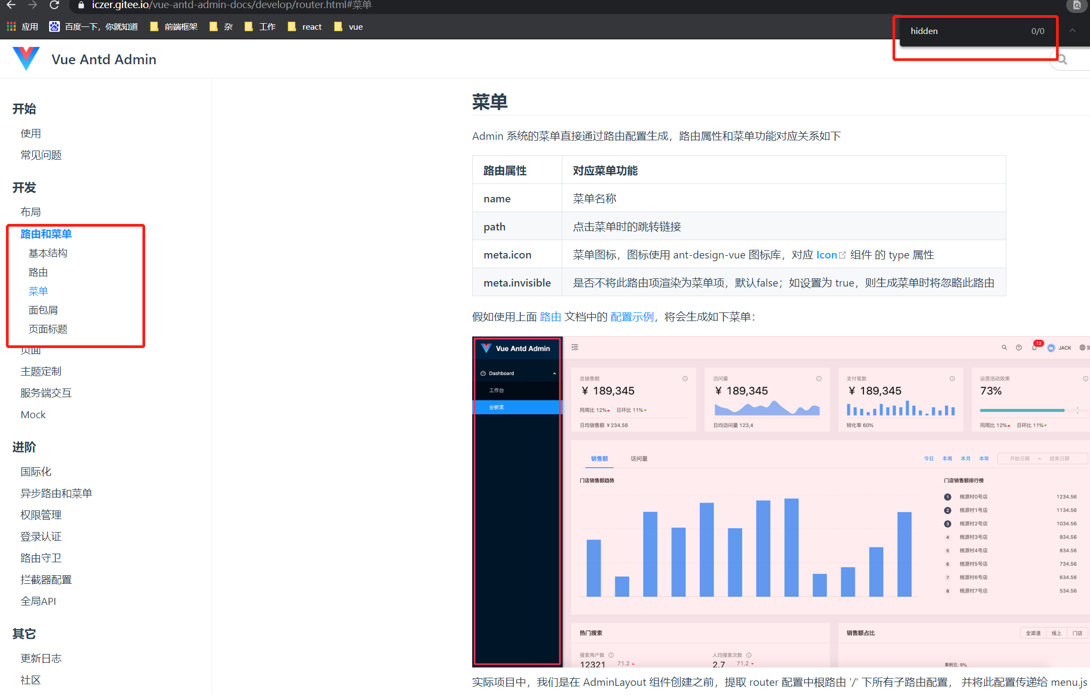This screenshot has width=1090, height=695.
Task: Click inside the browser address bar
Action: [270, 5]
